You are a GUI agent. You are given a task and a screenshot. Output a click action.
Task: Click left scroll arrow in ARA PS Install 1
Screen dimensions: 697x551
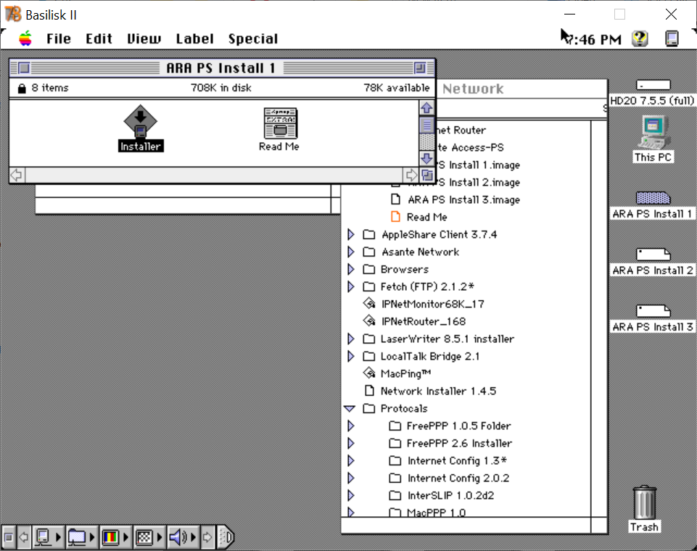tap(17, 175)
